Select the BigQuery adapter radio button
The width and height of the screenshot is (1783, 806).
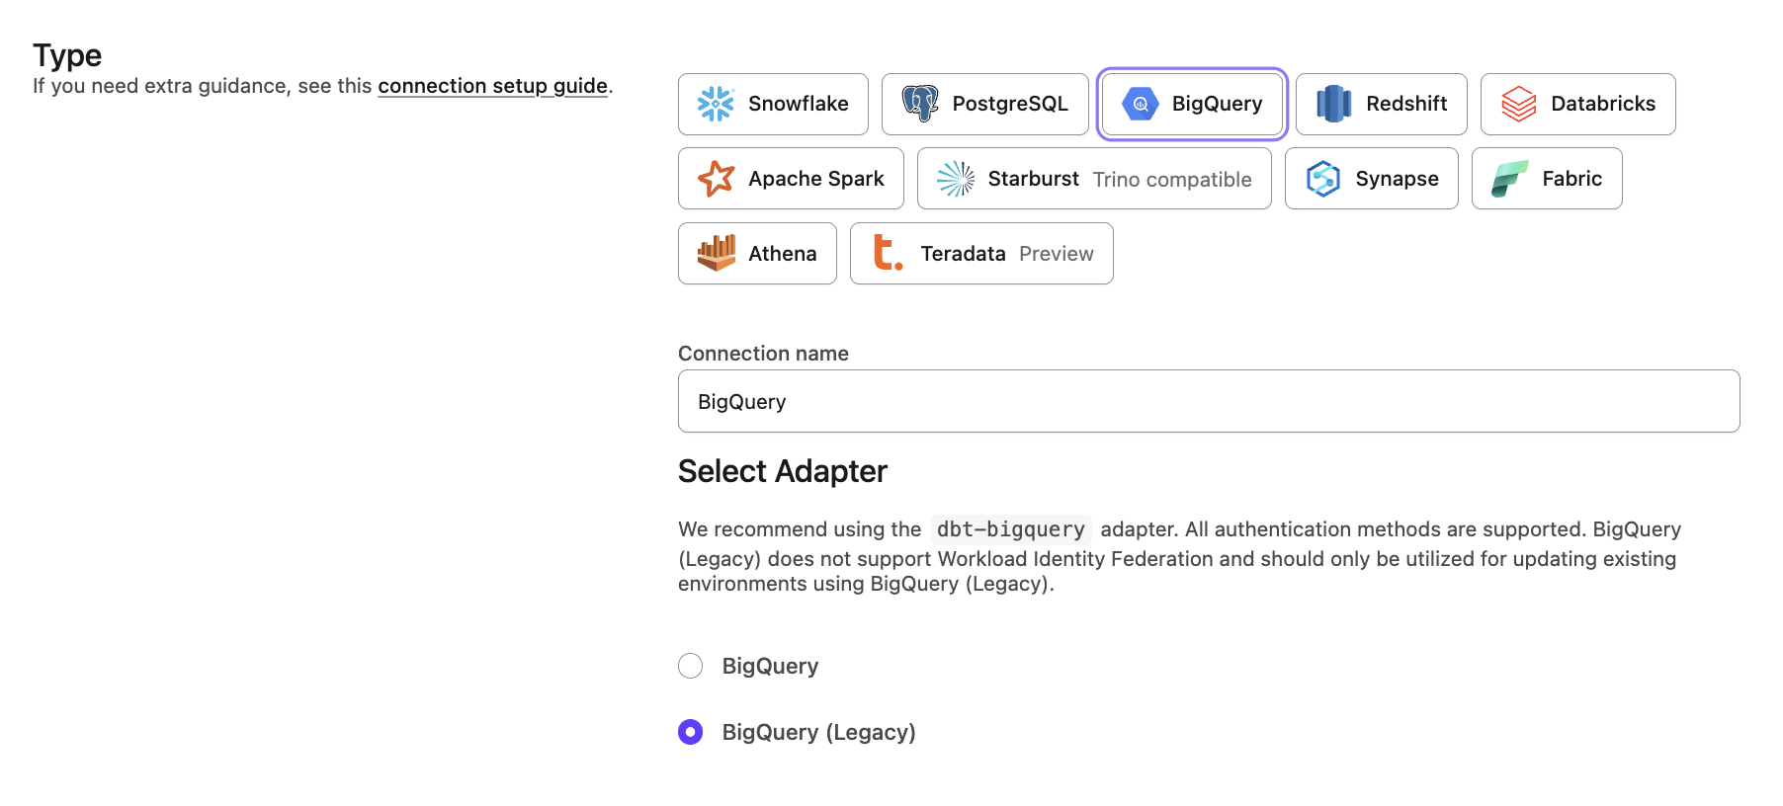point(690,666)
